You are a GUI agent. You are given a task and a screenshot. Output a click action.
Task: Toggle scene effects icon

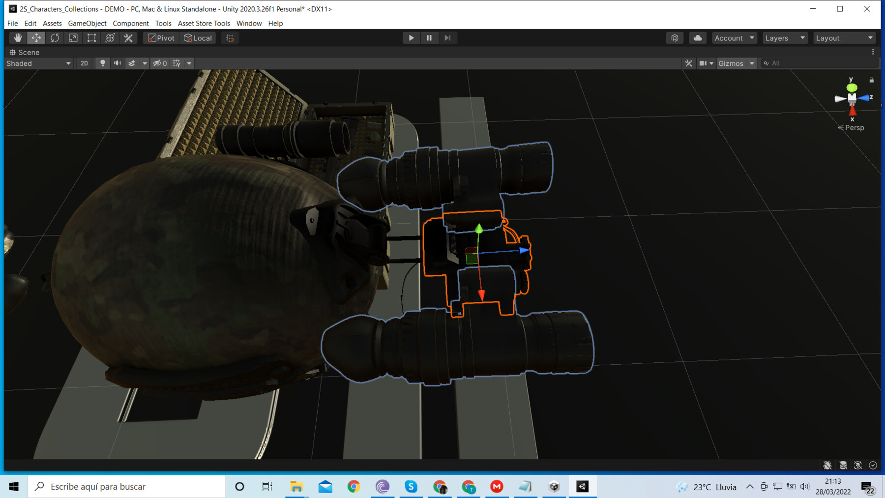coord(132,63)
